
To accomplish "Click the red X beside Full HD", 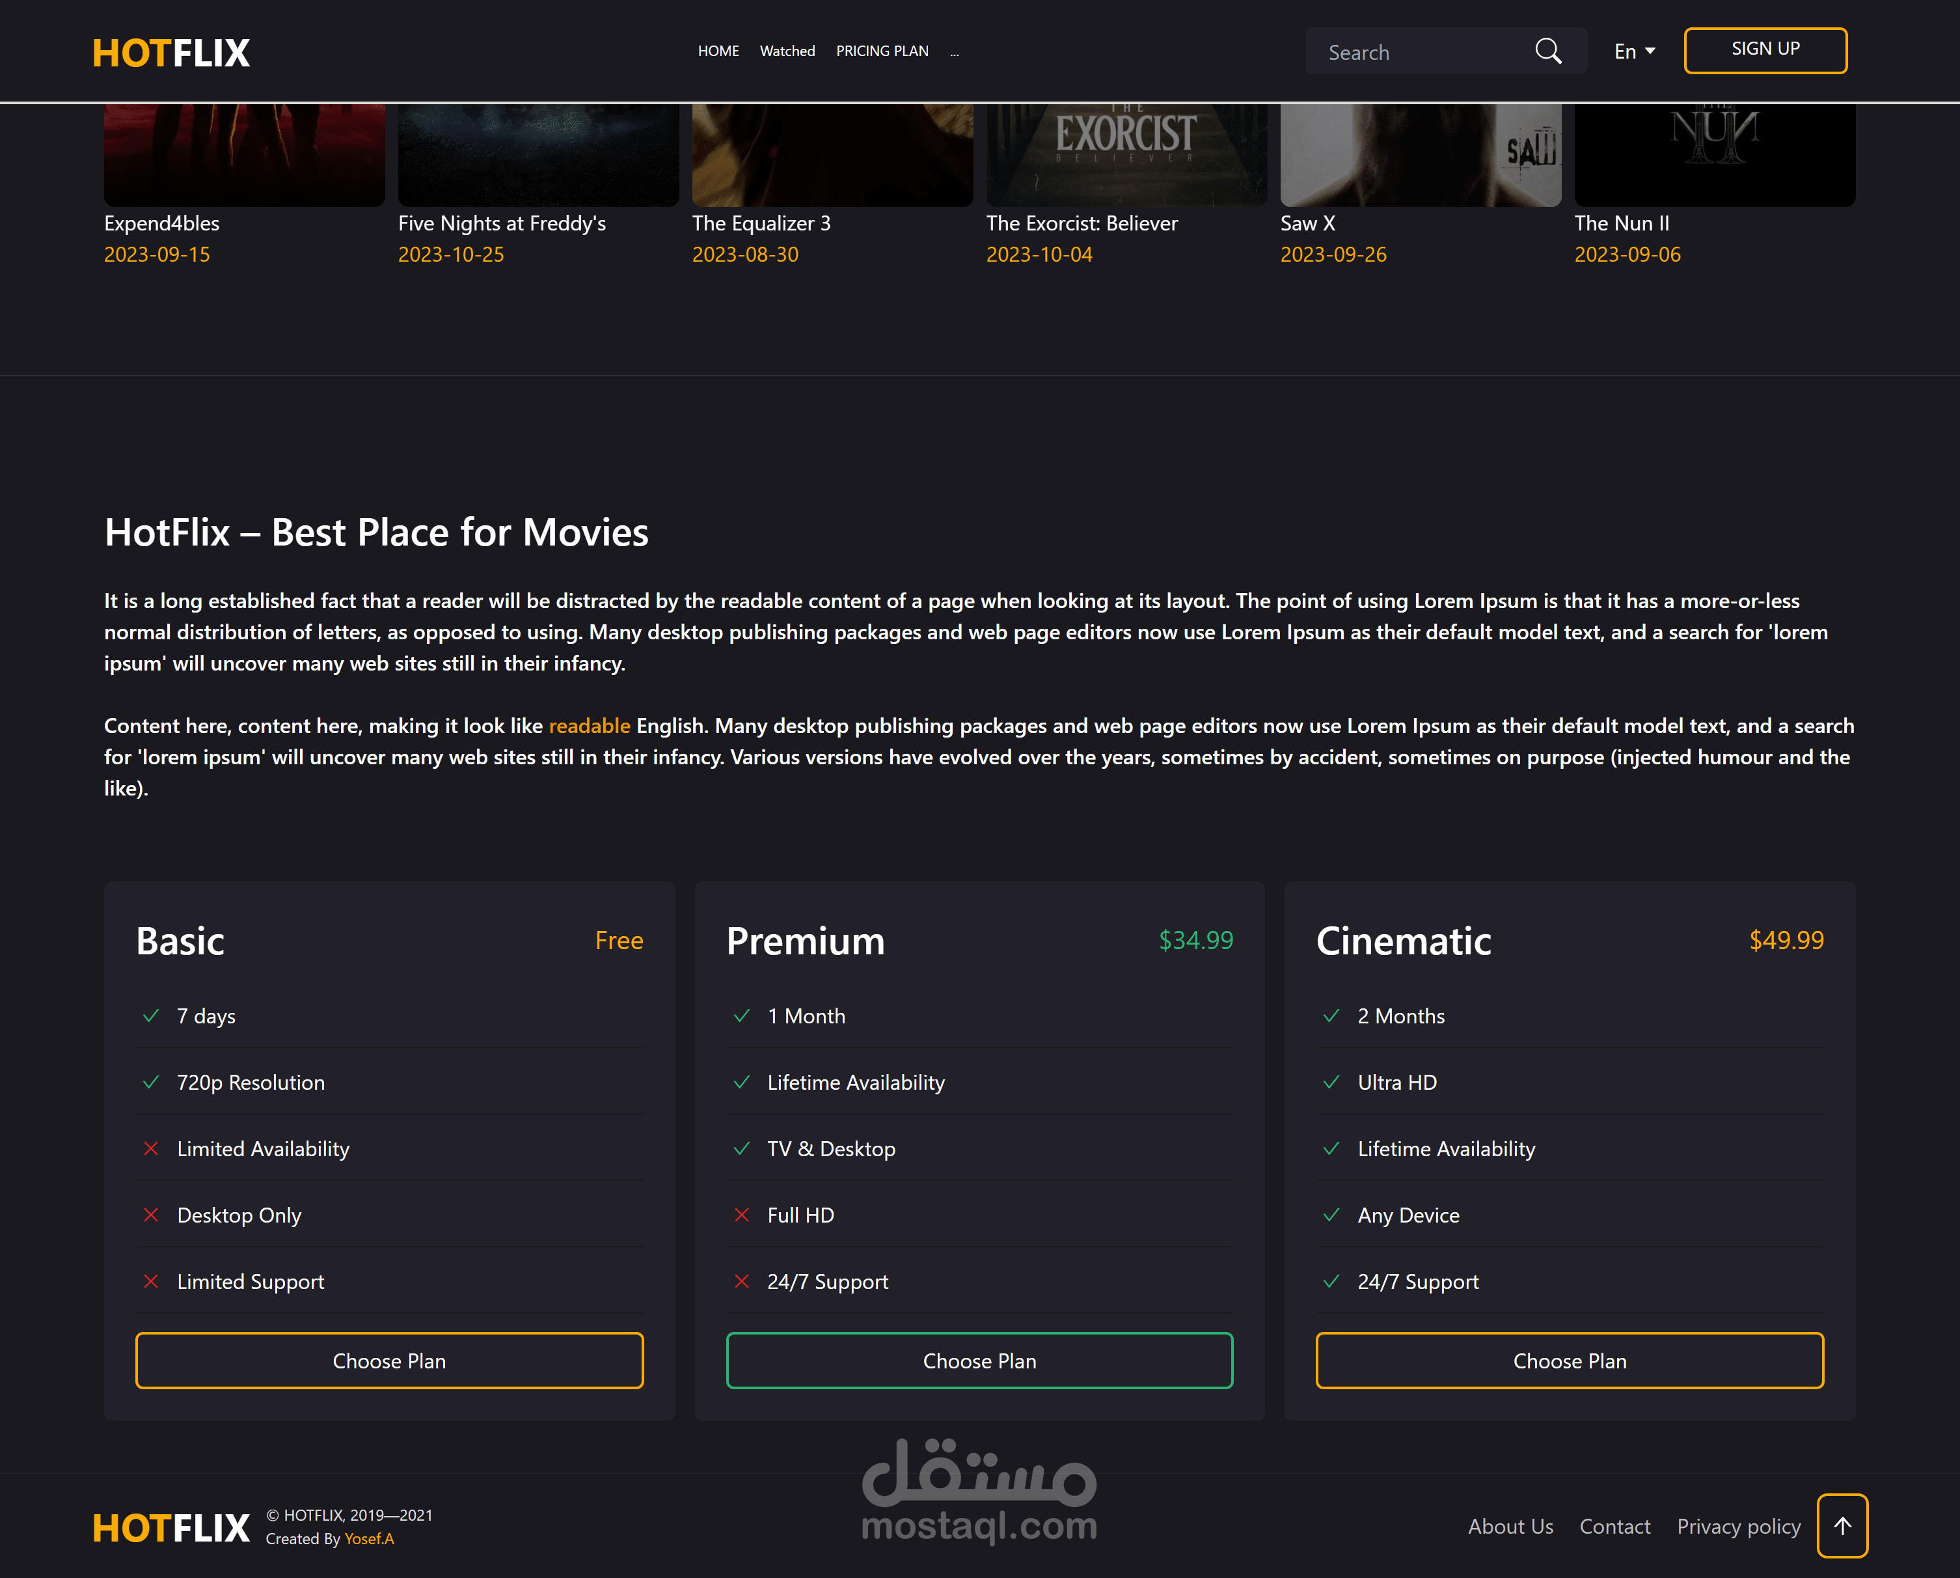I will tap(741, 1215).
